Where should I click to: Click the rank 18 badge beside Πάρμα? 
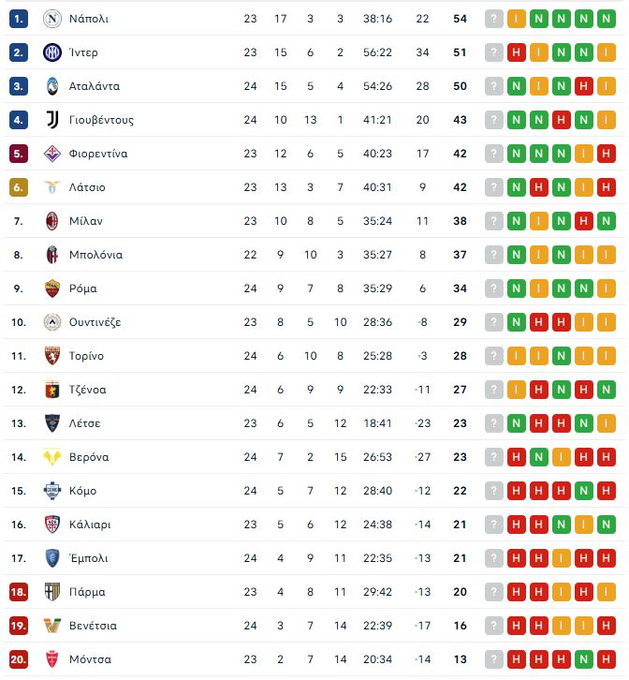pyautogui.click(x=20, y=592)
